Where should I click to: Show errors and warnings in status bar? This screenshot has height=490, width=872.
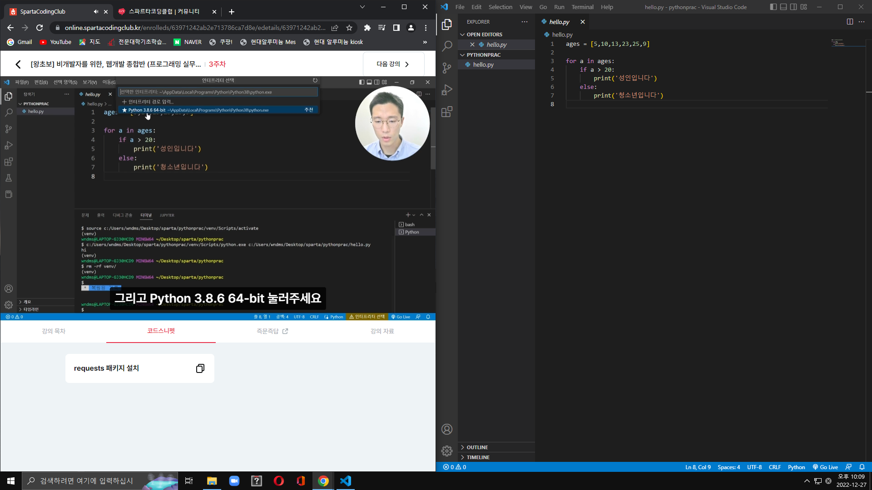455,467
